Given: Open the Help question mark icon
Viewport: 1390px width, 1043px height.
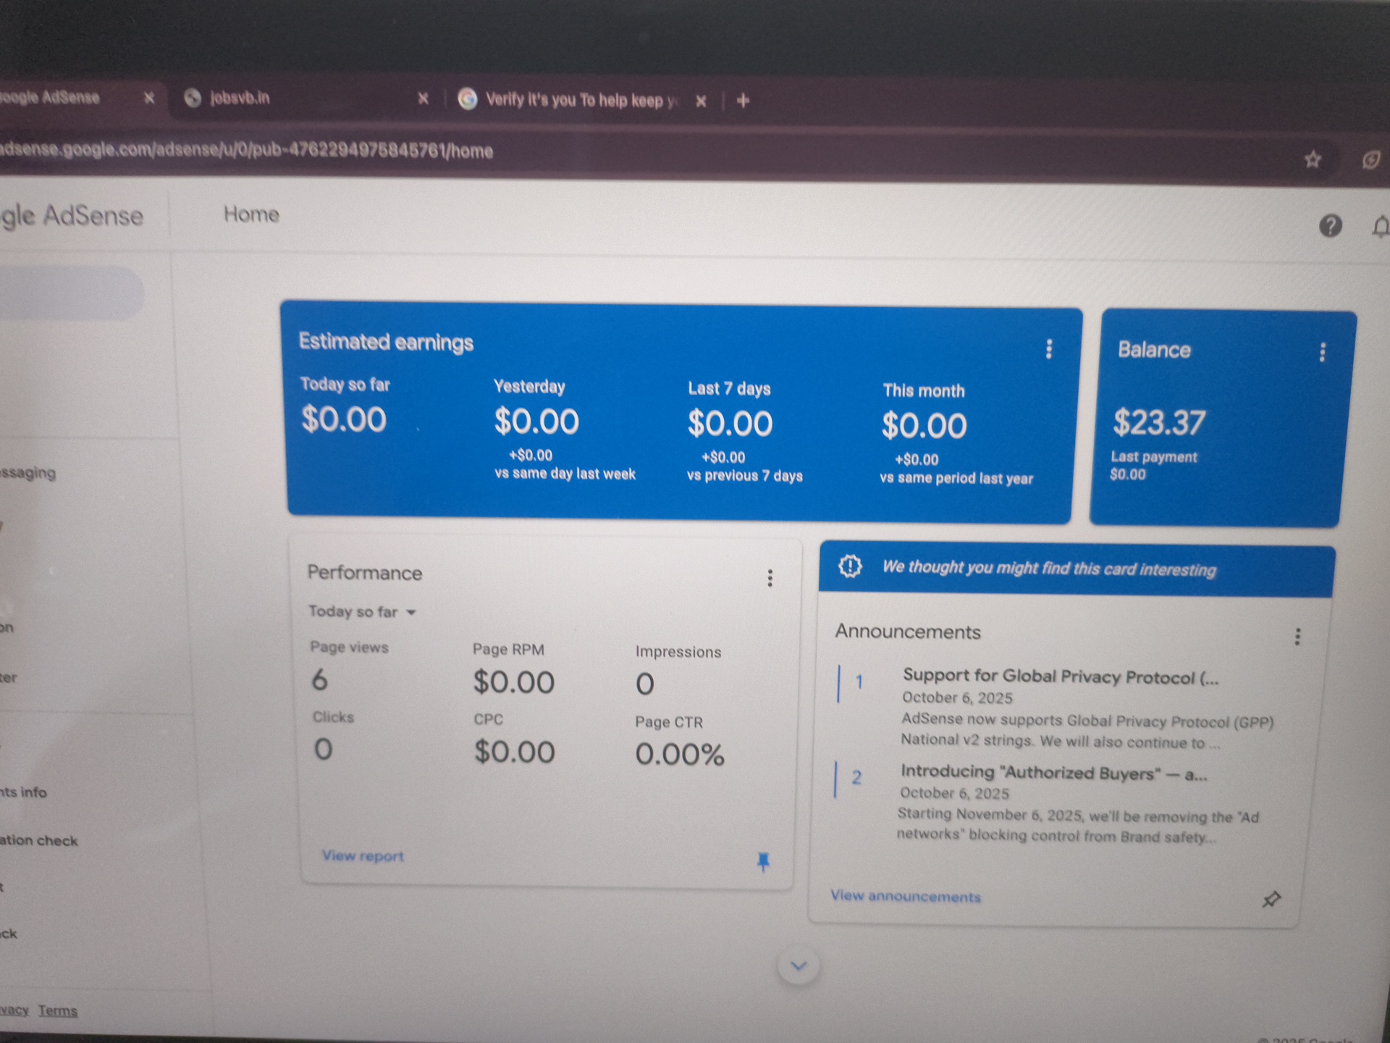Looking at the screenshot, I should [x=1330, y=226].
